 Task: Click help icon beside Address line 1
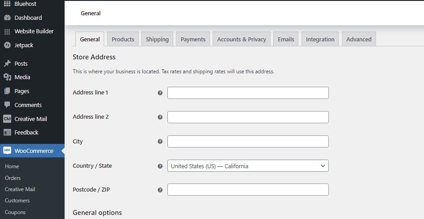pos(160,93)
